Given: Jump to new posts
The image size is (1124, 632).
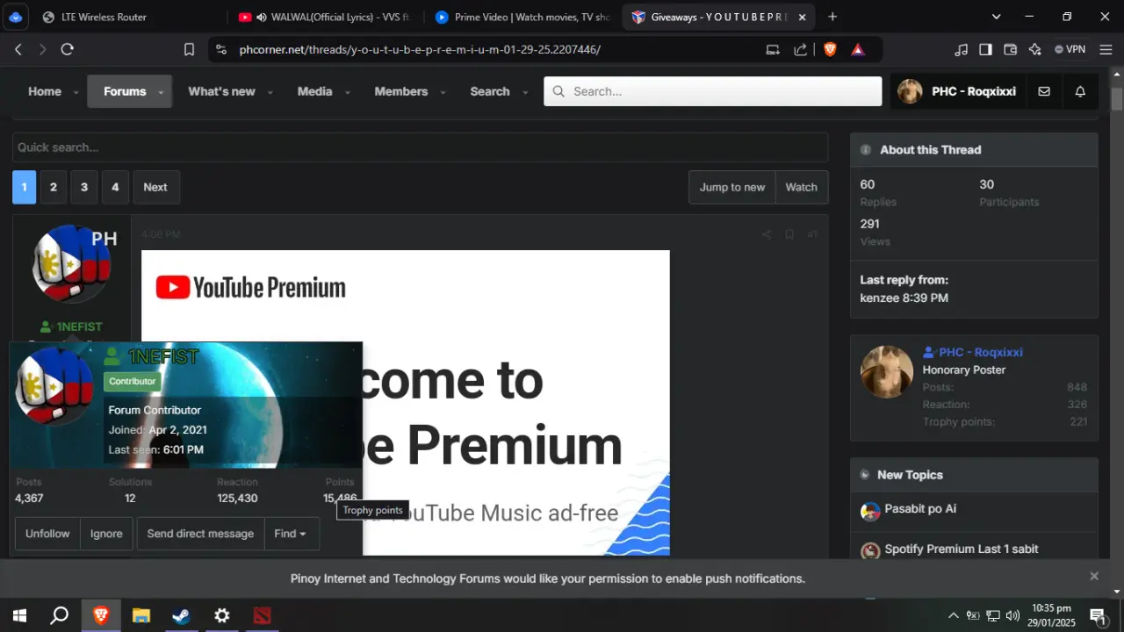Looking at the screenshot, I should (732, 187).
